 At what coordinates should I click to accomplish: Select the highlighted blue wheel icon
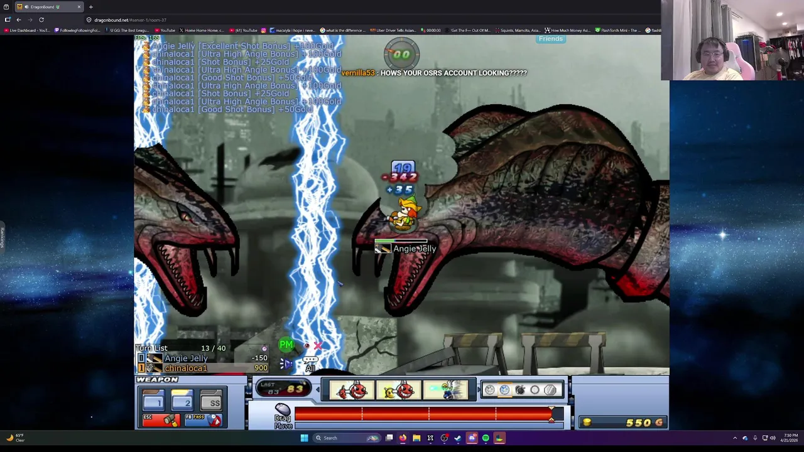[x=504, y=390]
